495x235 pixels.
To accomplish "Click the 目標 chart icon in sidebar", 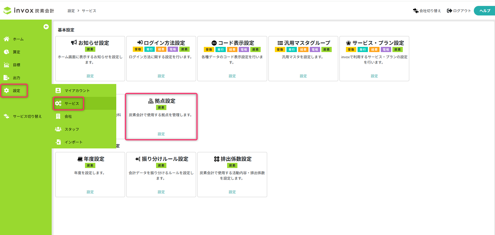I will (6, 65).
